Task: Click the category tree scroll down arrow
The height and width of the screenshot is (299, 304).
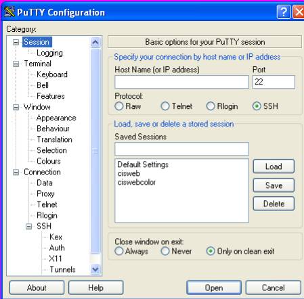Action: click(x=95, y=269)
